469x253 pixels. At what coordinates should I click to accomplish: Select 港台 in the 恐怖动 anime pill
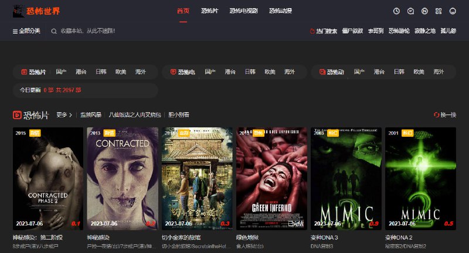click(379, 72)
